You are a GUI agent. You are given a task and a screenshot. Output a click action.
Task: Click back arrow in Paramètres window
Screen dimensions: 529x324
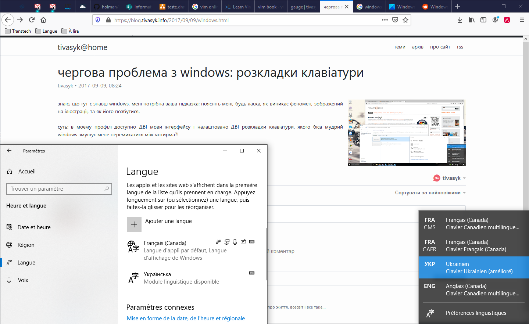[9, 151]
